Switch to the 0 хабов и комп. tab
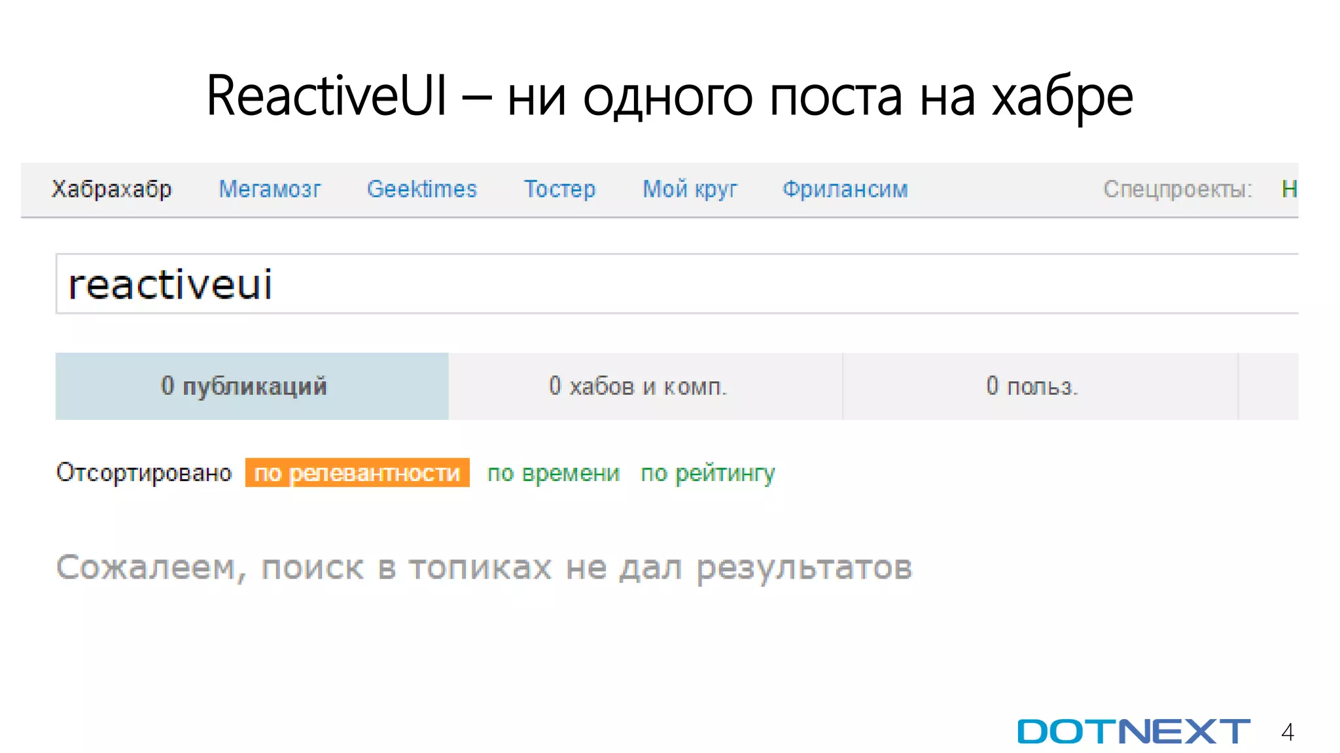This screenshot has height=753, width=1340. pos(646,386)
